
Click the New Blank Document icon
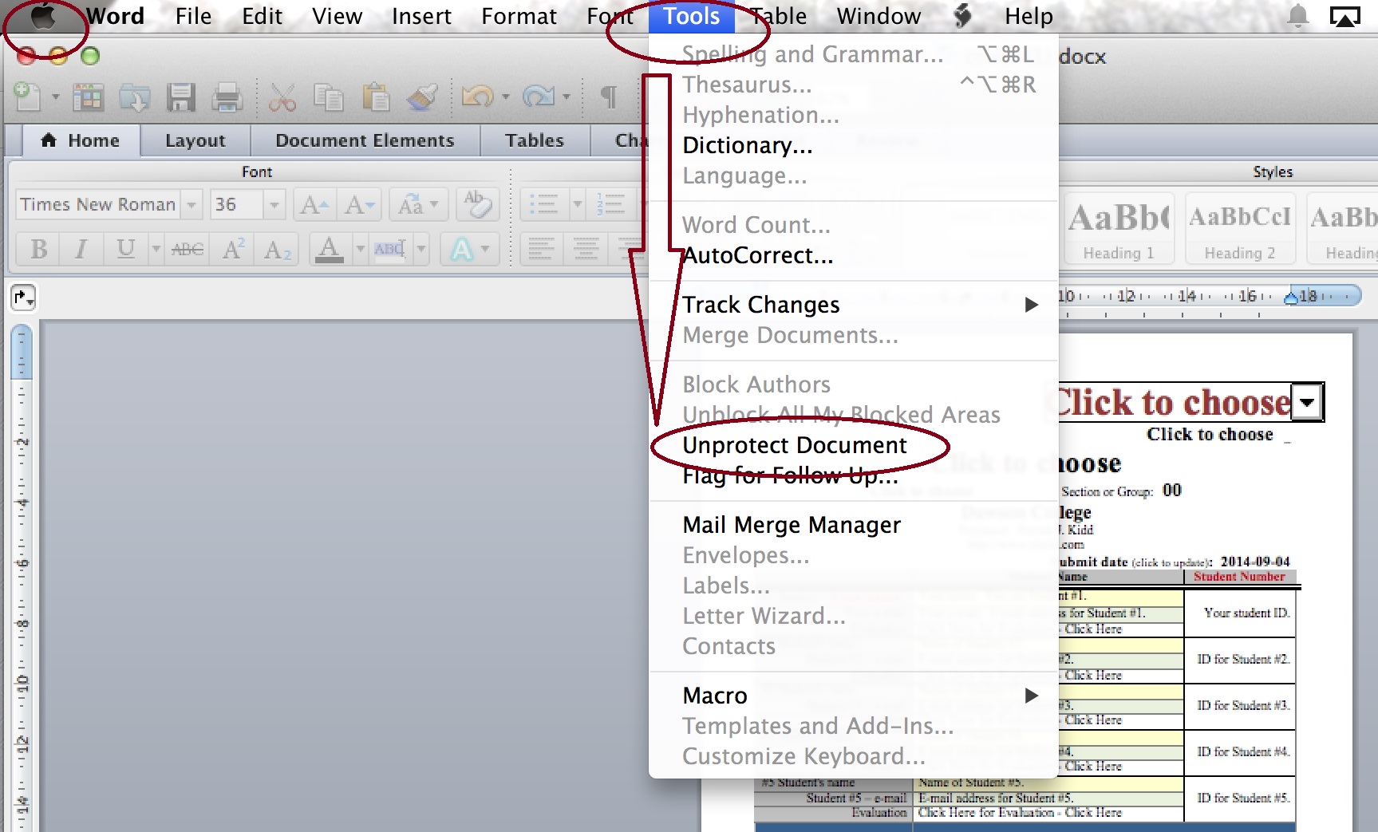click(x=28, y=97)
